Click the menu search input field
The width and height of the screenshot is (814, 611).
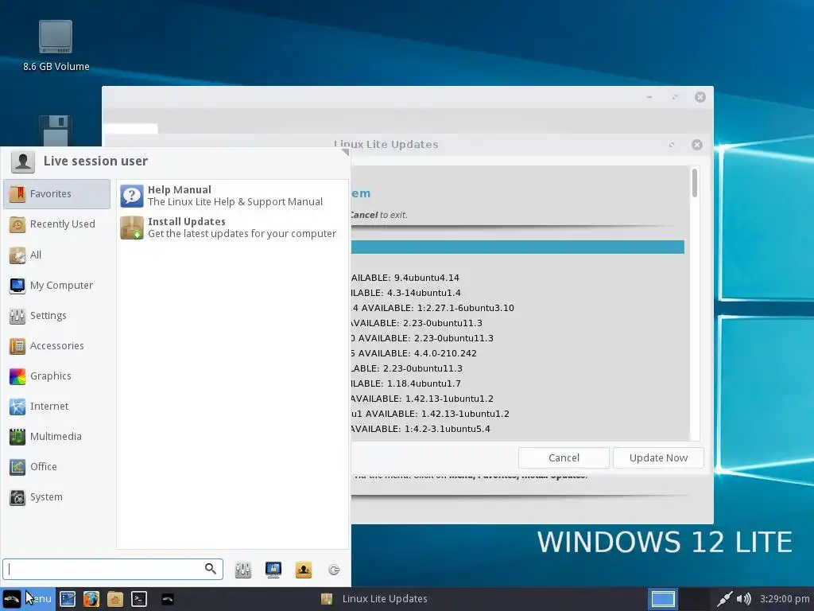113,569
